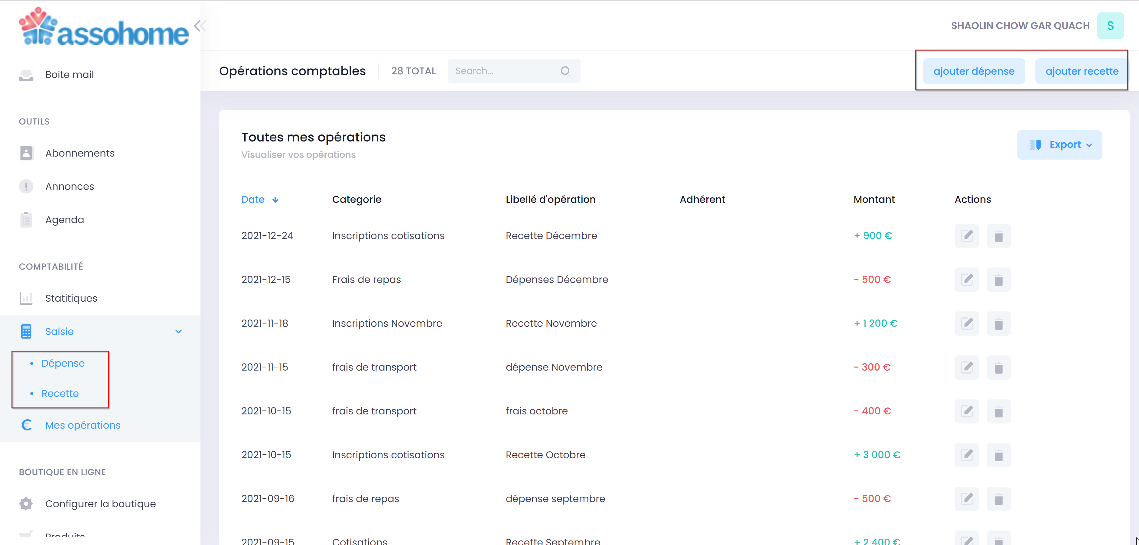Open the Agenda clipboard icon
The height and width of the screenshot is (545, 1139).
pos(26,219)
